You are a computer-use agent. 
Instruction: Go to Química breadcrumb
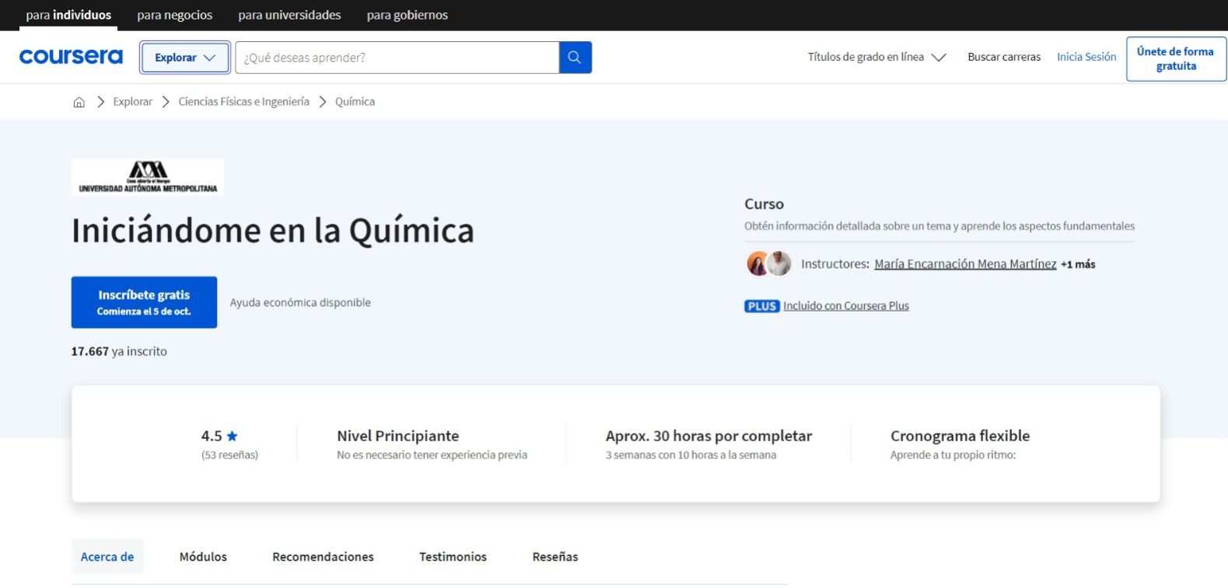[x=355, y=102]
